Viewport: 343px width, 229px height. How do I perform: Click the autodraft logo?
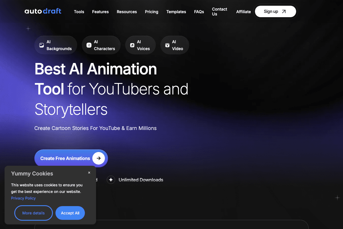point(43,11)
